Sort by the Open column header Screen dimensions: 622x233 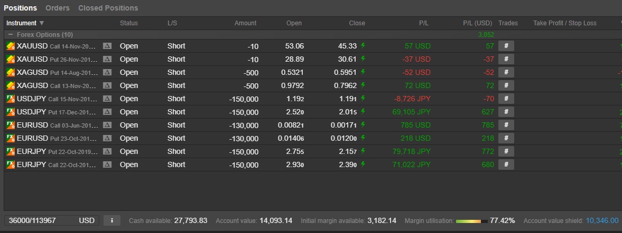294,23
